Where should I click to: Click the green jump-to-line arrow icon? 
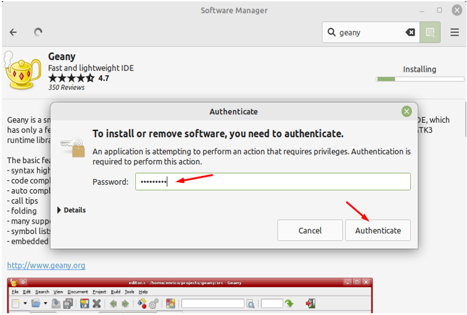tap(289, 304)
